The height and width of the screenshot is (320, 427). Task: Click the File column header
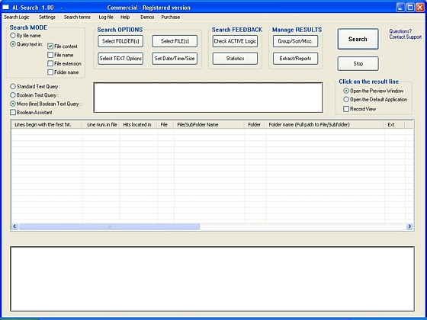click(165, 125)
